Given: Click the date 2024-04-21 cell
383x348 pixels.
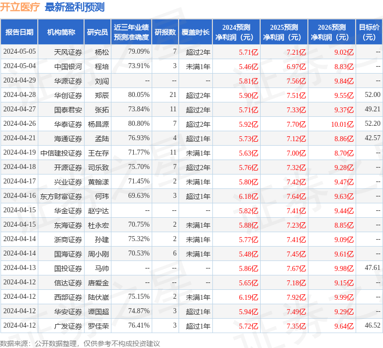Looking at the screenshot, I should [19, 138].
